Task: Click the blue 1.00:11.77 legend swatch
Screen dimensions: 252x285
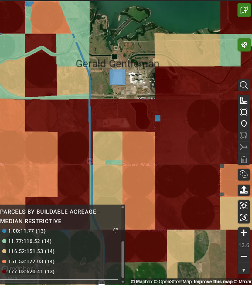Action: pyautogui.click(x=4, y=231)
